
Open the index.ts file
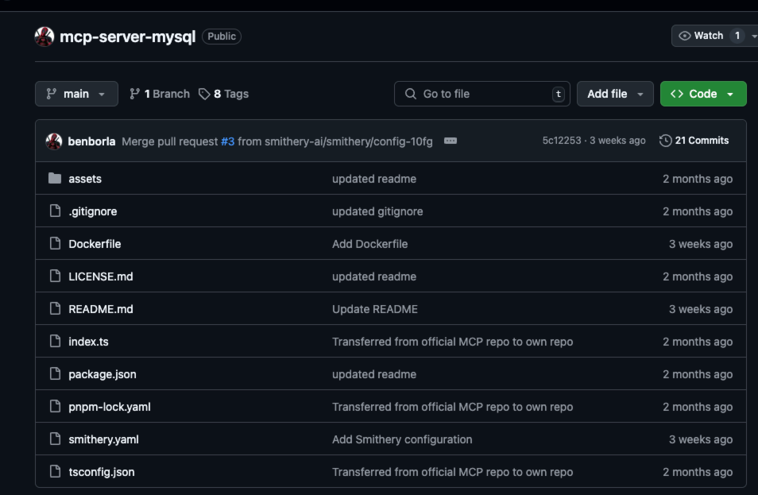pyautogui.click(x=88, y=342)
